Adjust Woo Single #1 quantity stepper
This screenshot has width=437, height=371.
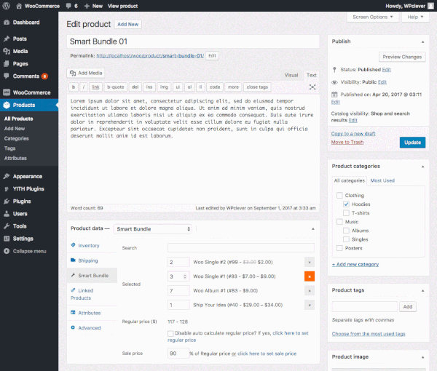click(185, 276)
